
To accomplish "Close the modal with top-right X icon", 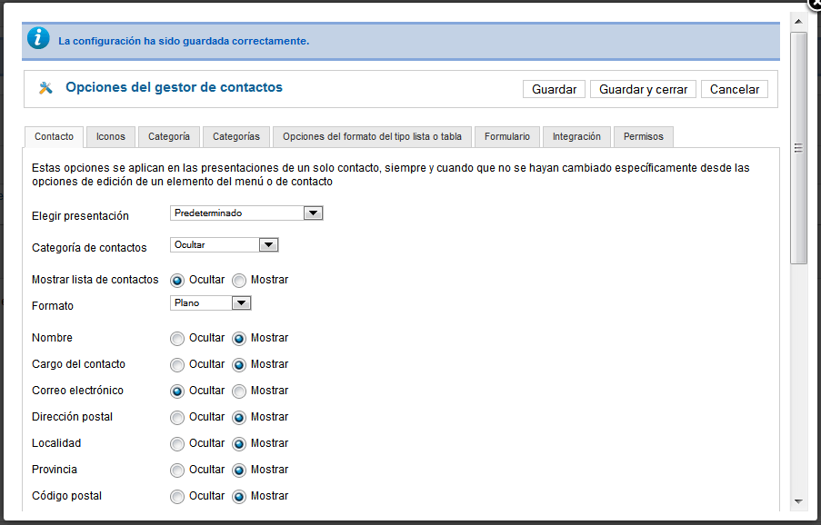I will (x=815, y=5).
